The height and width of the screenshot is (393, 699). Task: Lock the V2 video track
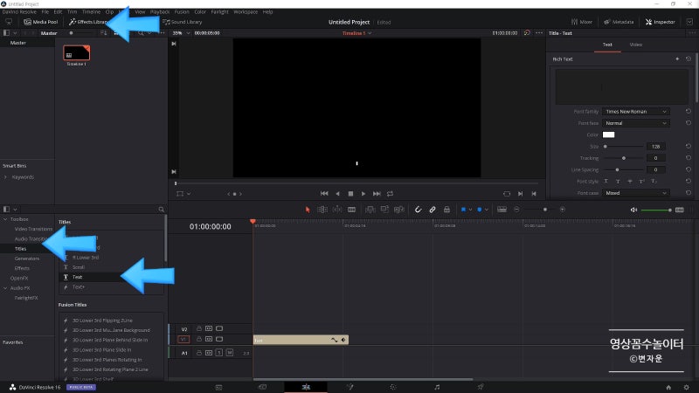pos(199,328)
